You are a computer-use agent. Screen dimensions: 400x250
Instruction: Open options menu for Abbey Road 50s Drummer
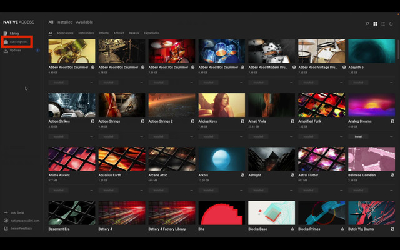pos(92,82)
